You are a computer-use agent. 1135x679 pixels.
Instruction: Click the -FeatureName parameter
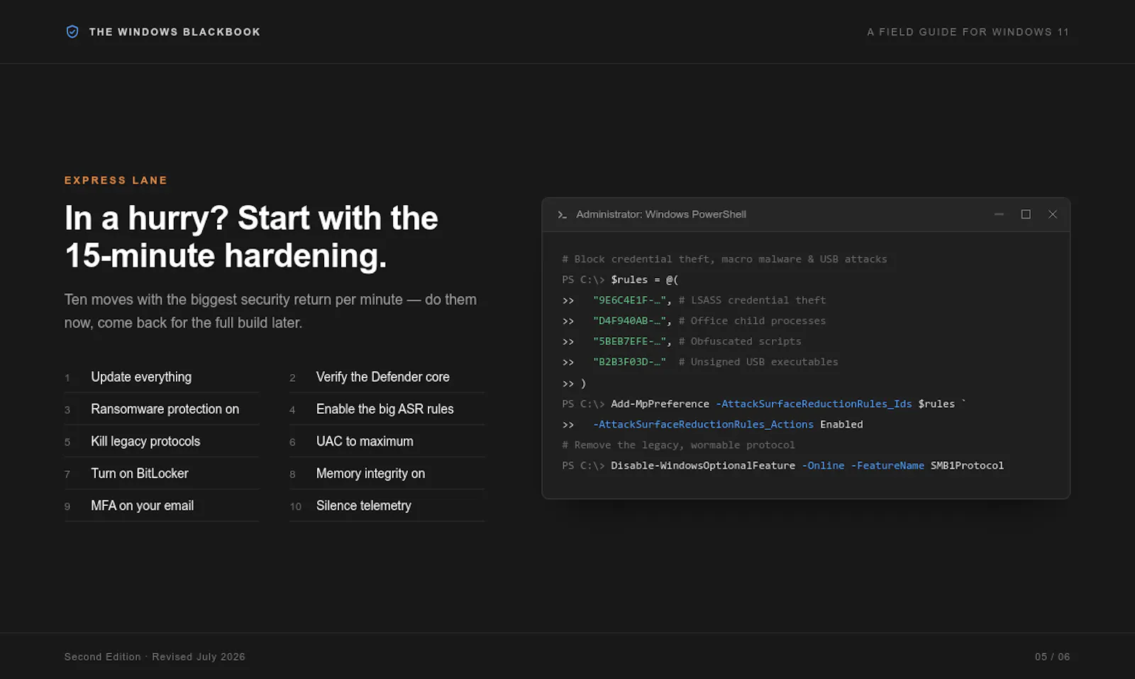[x=887, y=465]
